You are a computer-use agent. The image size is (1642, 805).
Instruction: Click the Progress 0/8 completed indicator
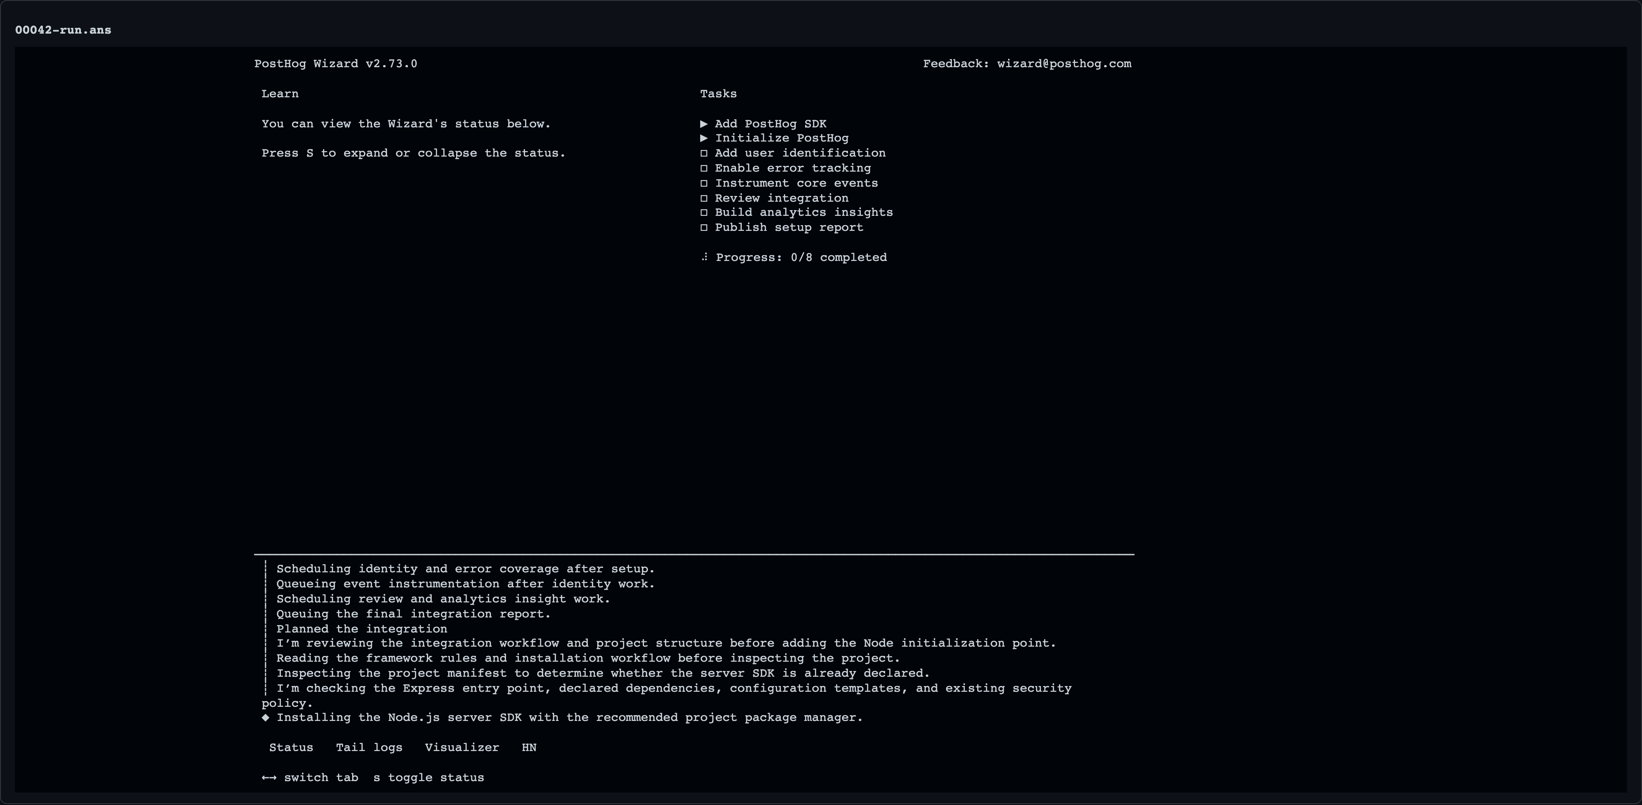tap(801, 257)
